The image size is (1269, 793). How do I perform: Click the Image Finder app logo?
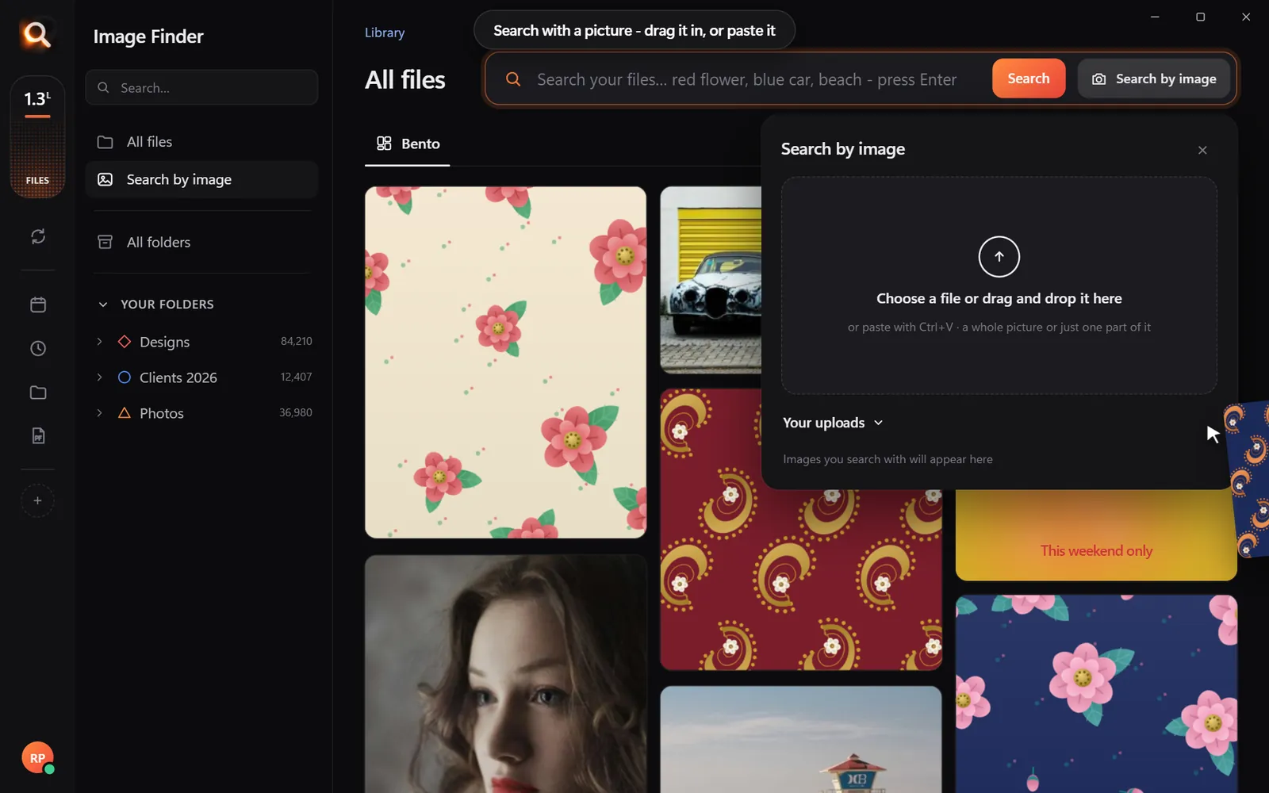pyautogui.click(x=36, y=34)
